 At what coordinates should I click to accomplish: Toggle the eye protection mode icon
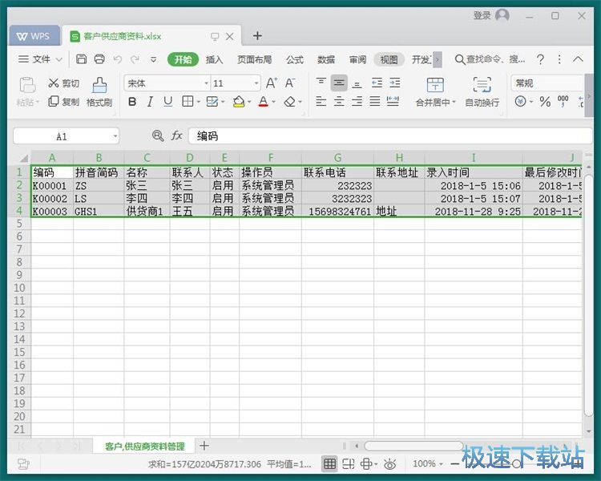coord(389,464)
